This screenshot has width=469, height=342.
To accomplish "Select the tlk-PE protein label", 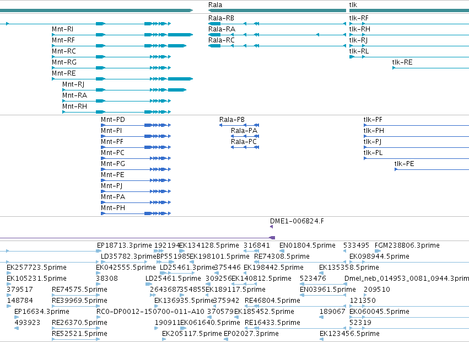I will [404, 164].
